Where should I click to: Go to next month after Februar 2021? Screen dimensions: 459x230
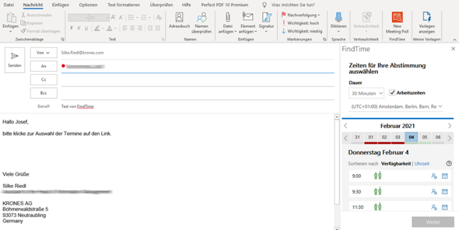click(450, 126)
